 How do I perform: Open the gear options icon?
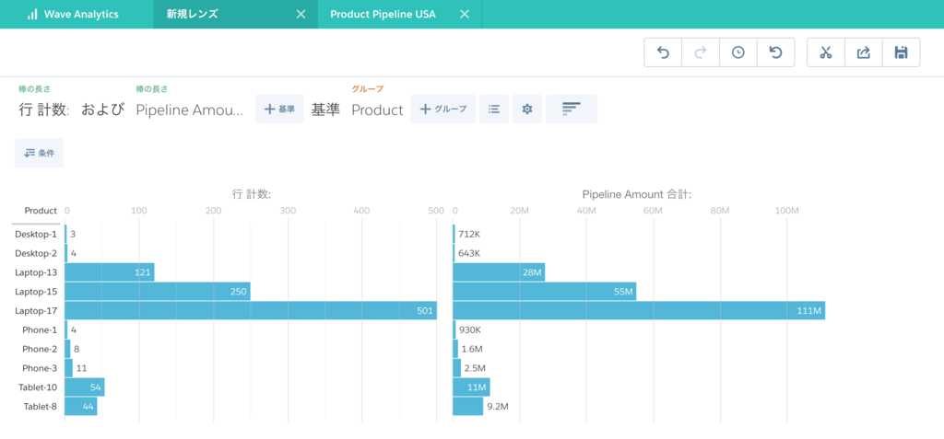(x=526, y=110)
